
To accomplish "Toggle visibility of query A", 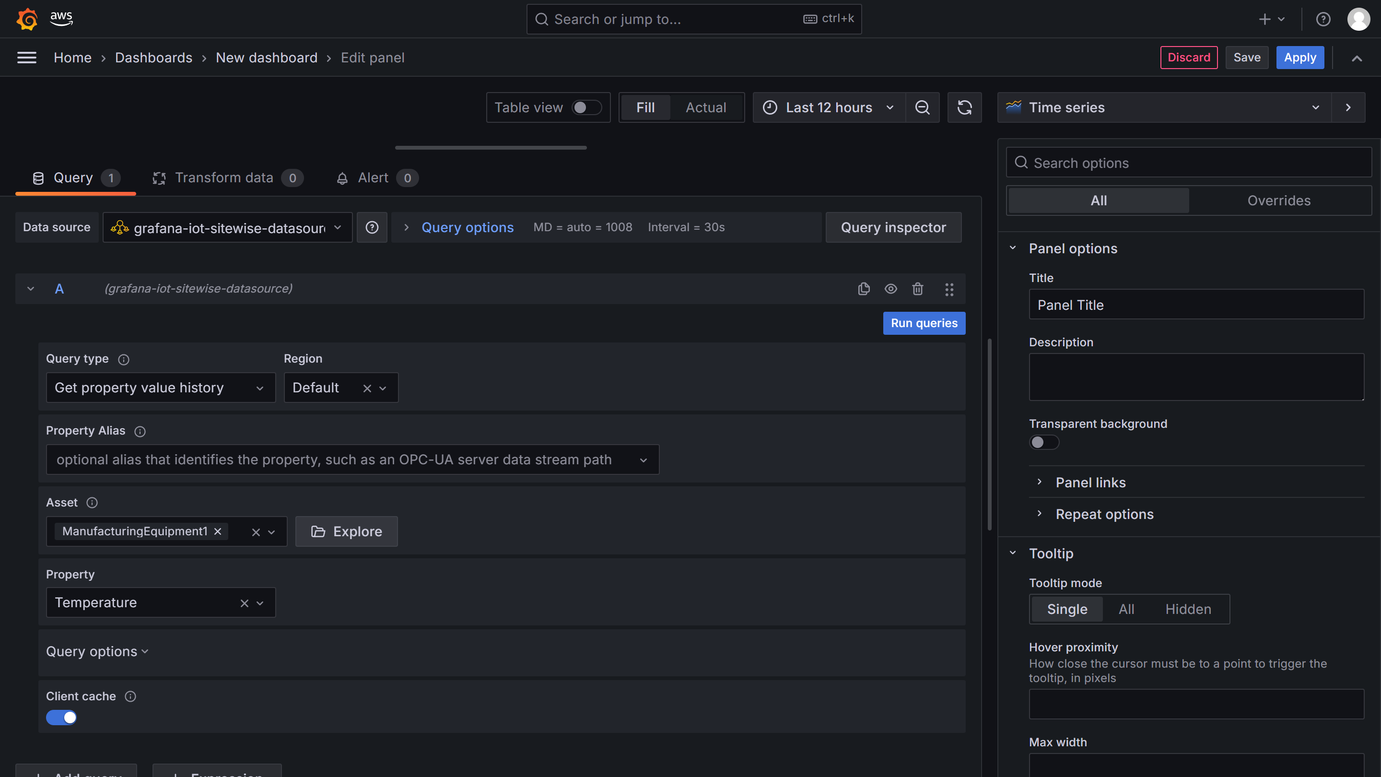I will pyautogui.click(x=890, y=289).
